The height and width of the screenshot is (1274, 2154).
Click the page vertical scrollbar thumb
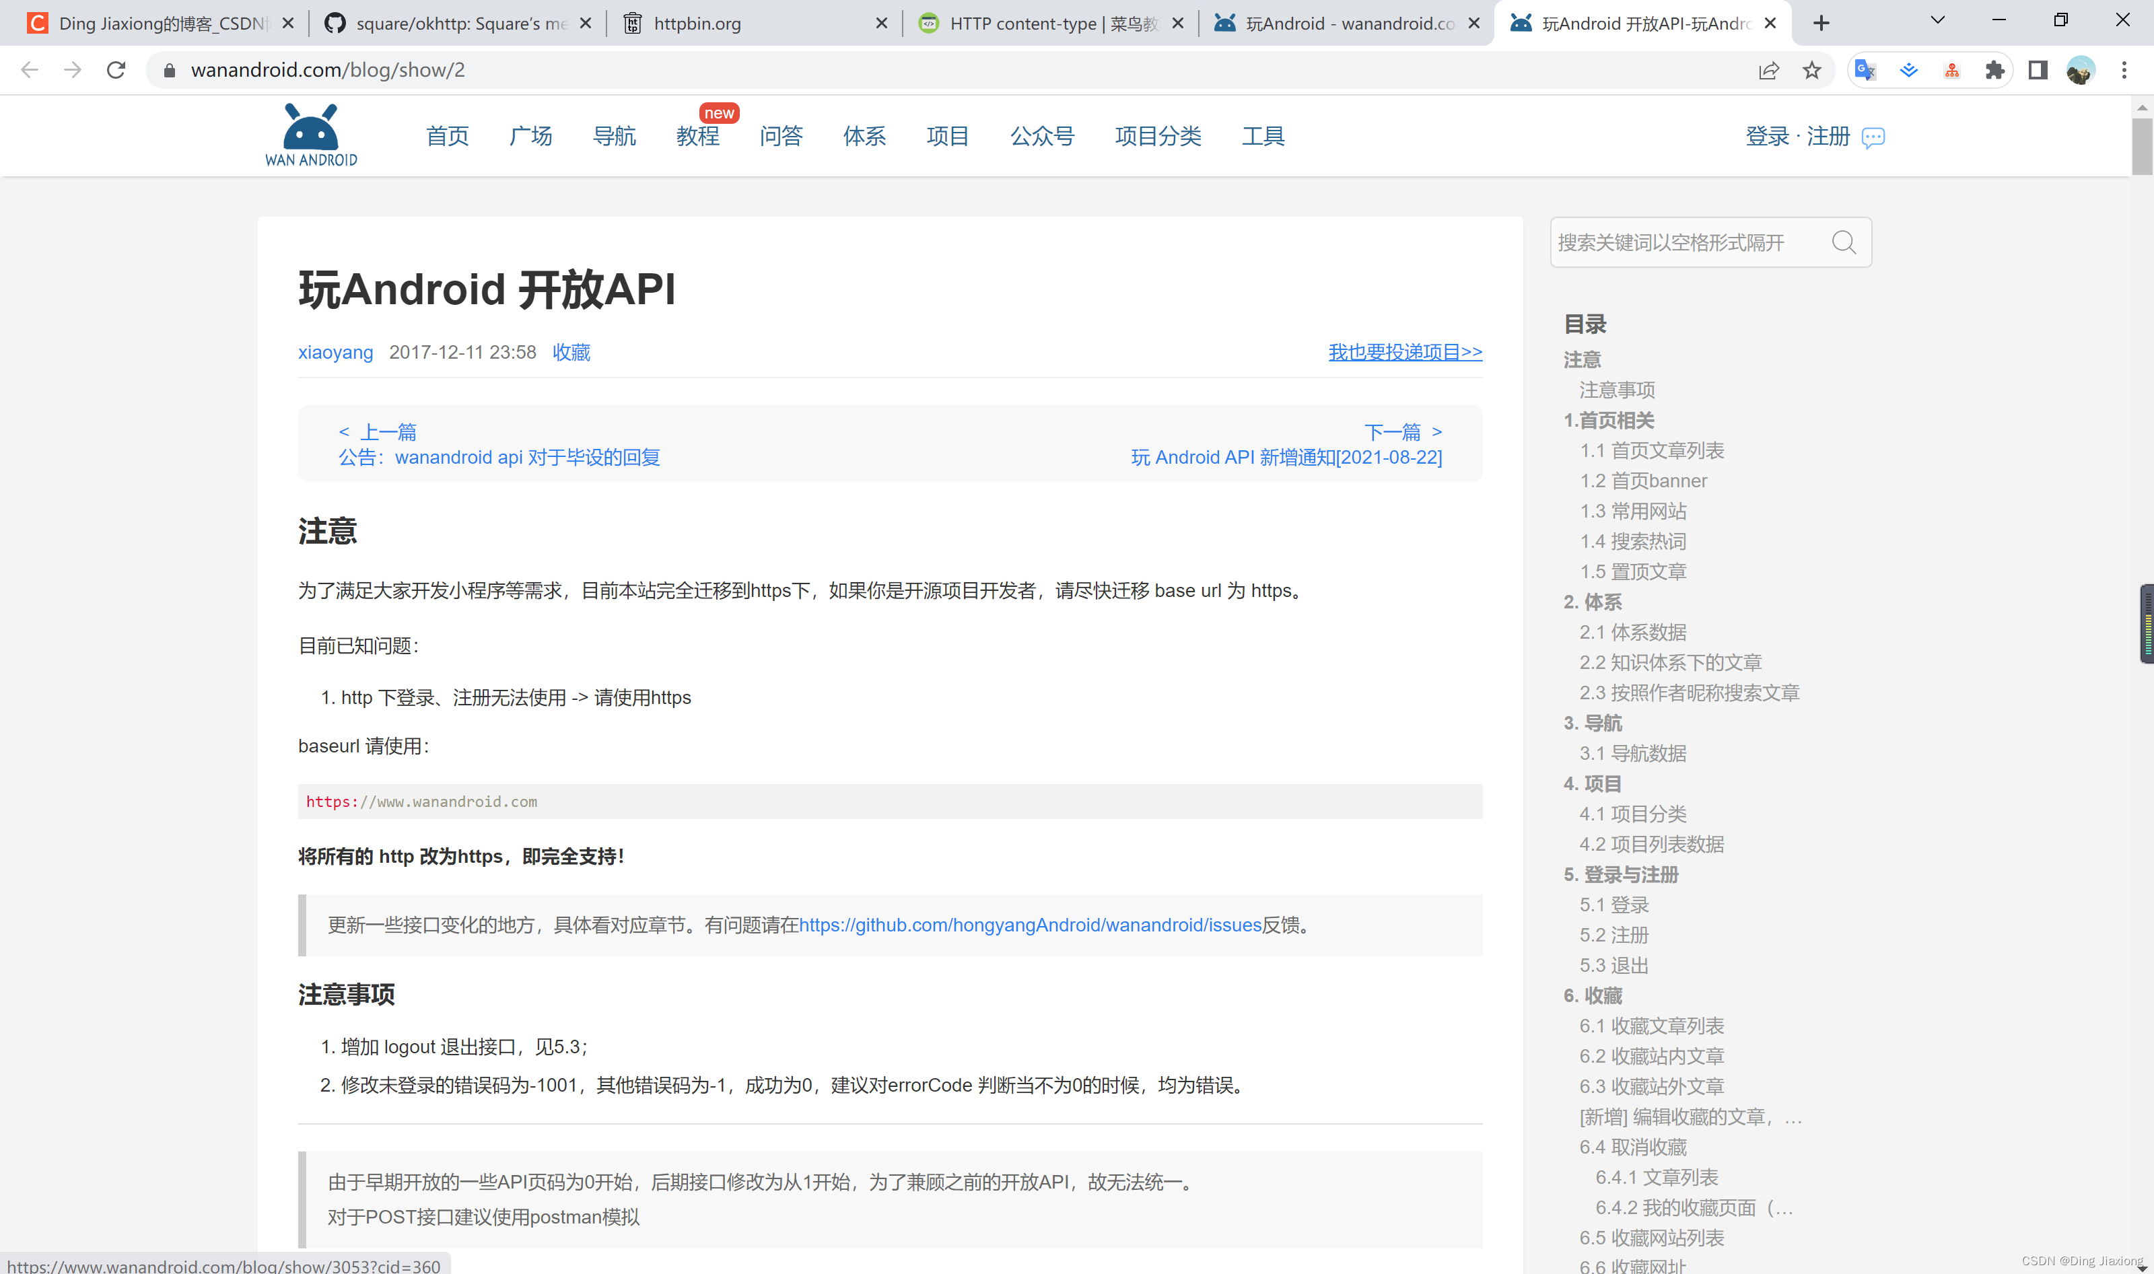[2143, 146]
